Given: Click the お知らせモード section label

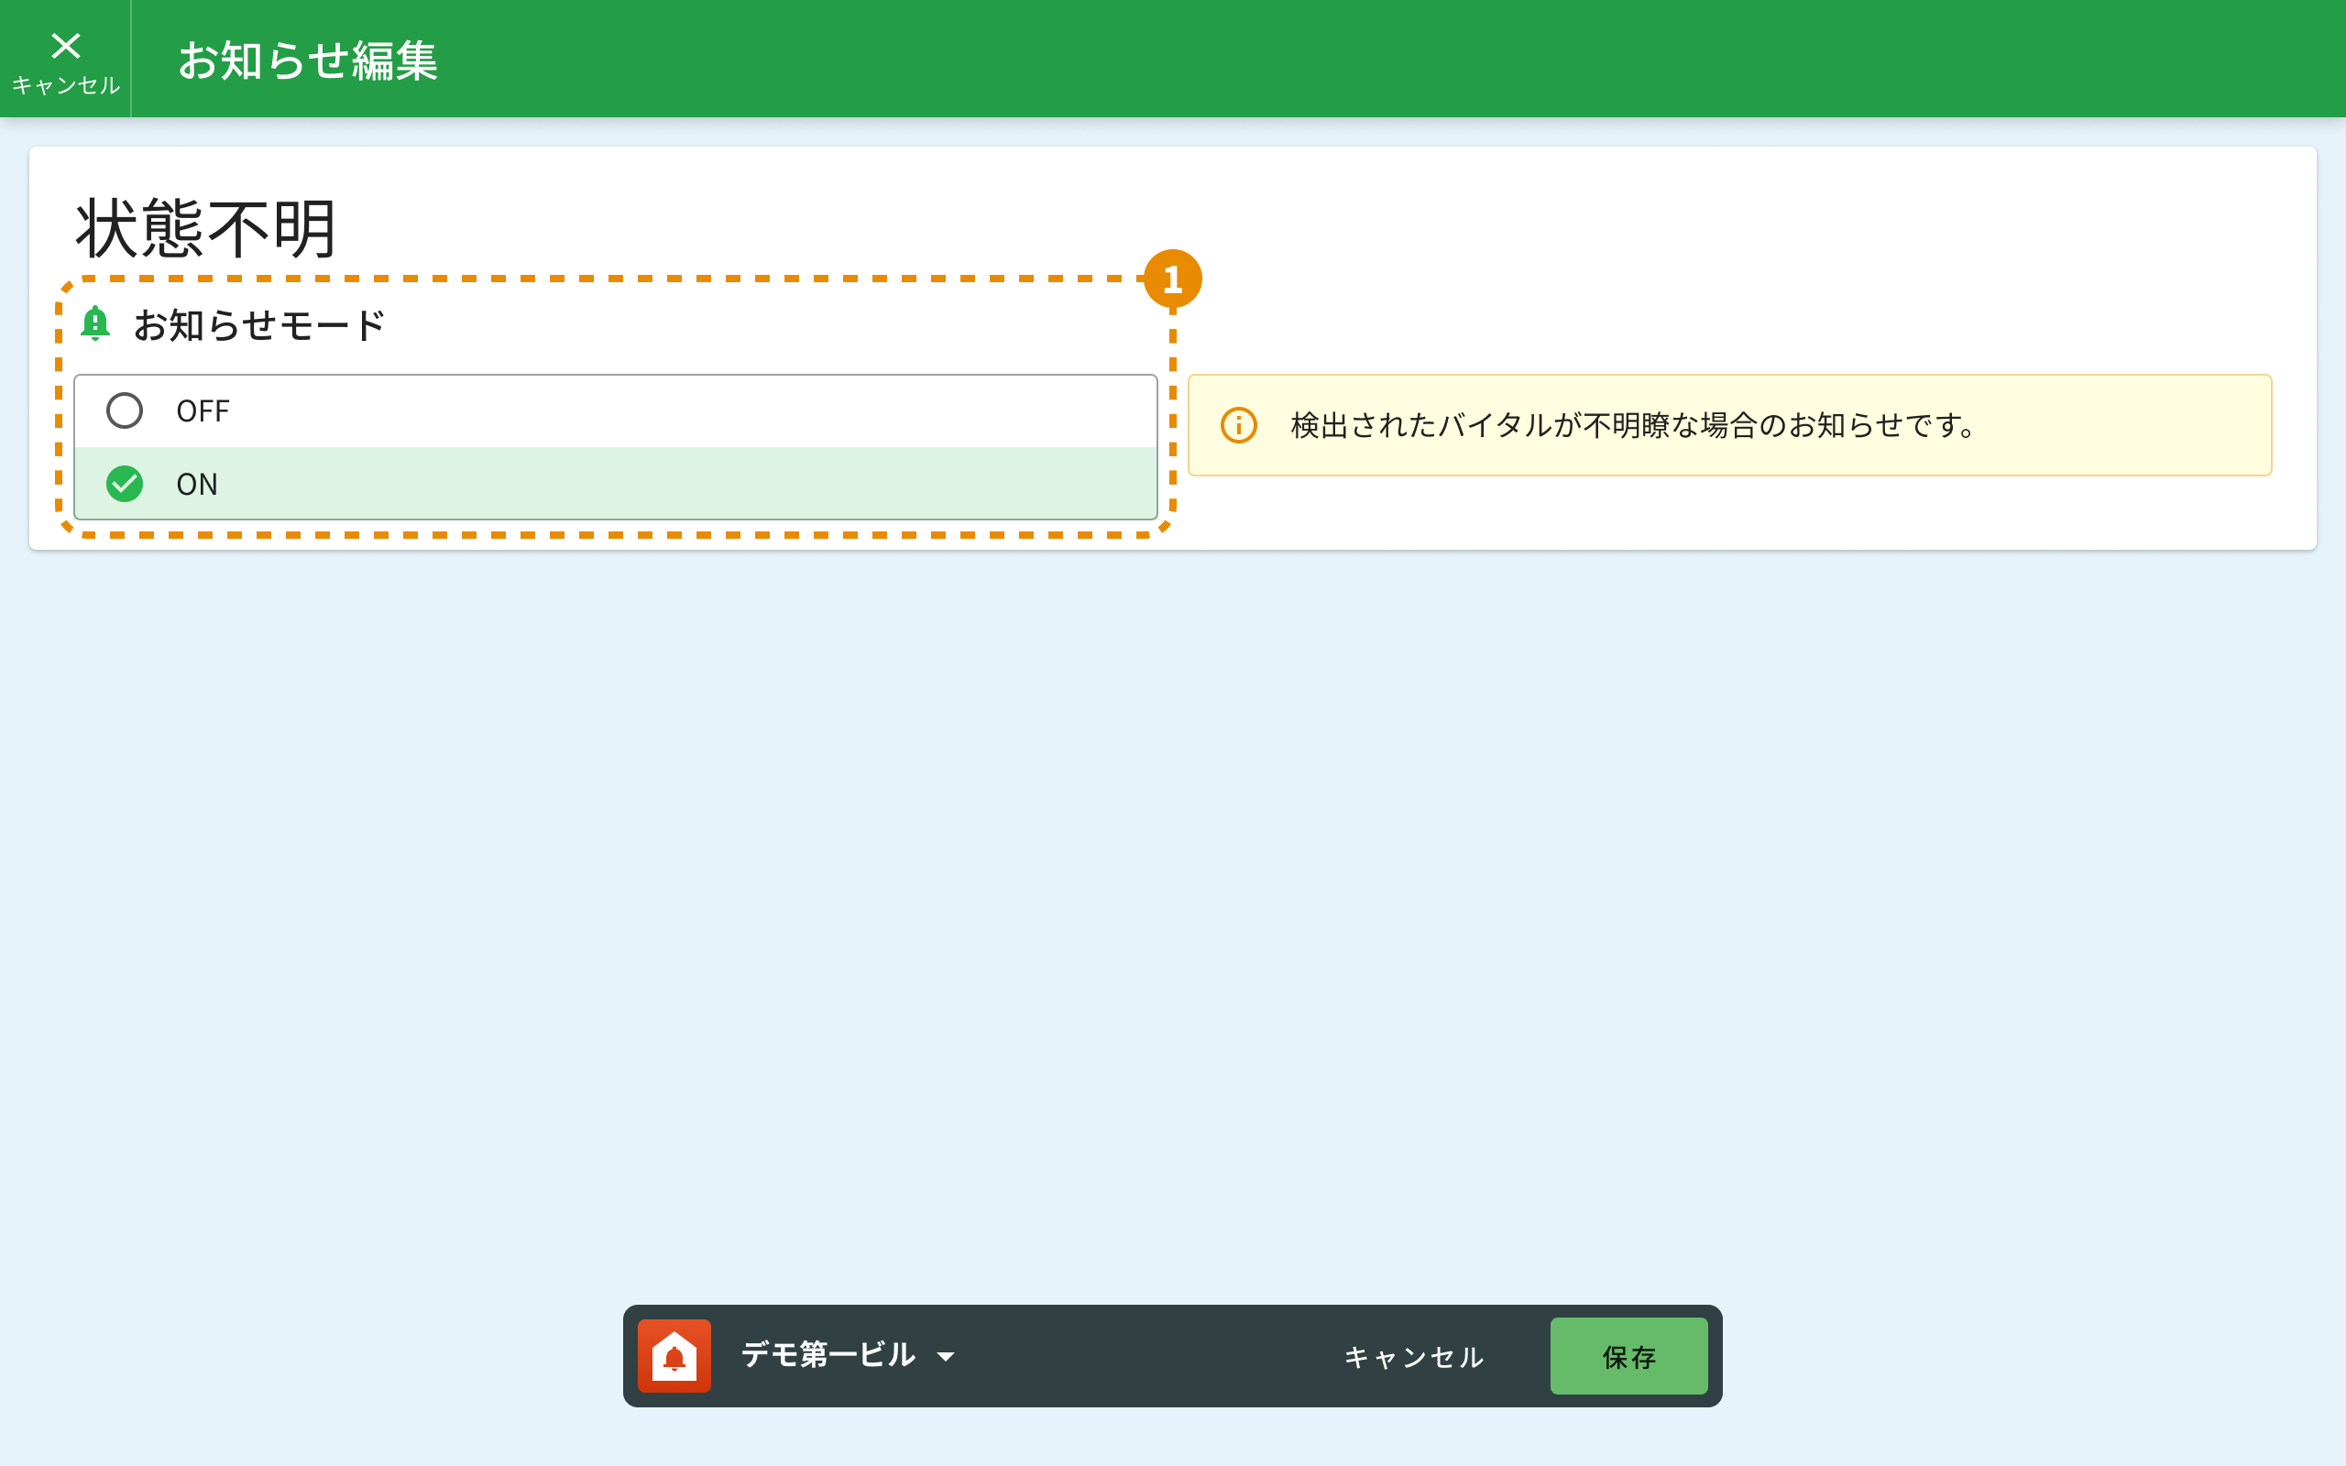Looking at the screenshot, I should point(258,324).
